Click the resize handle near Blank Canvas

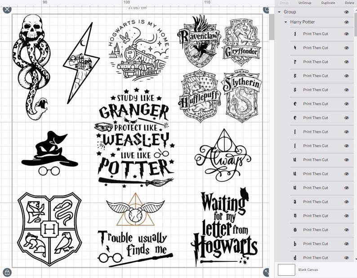point(266,272)
